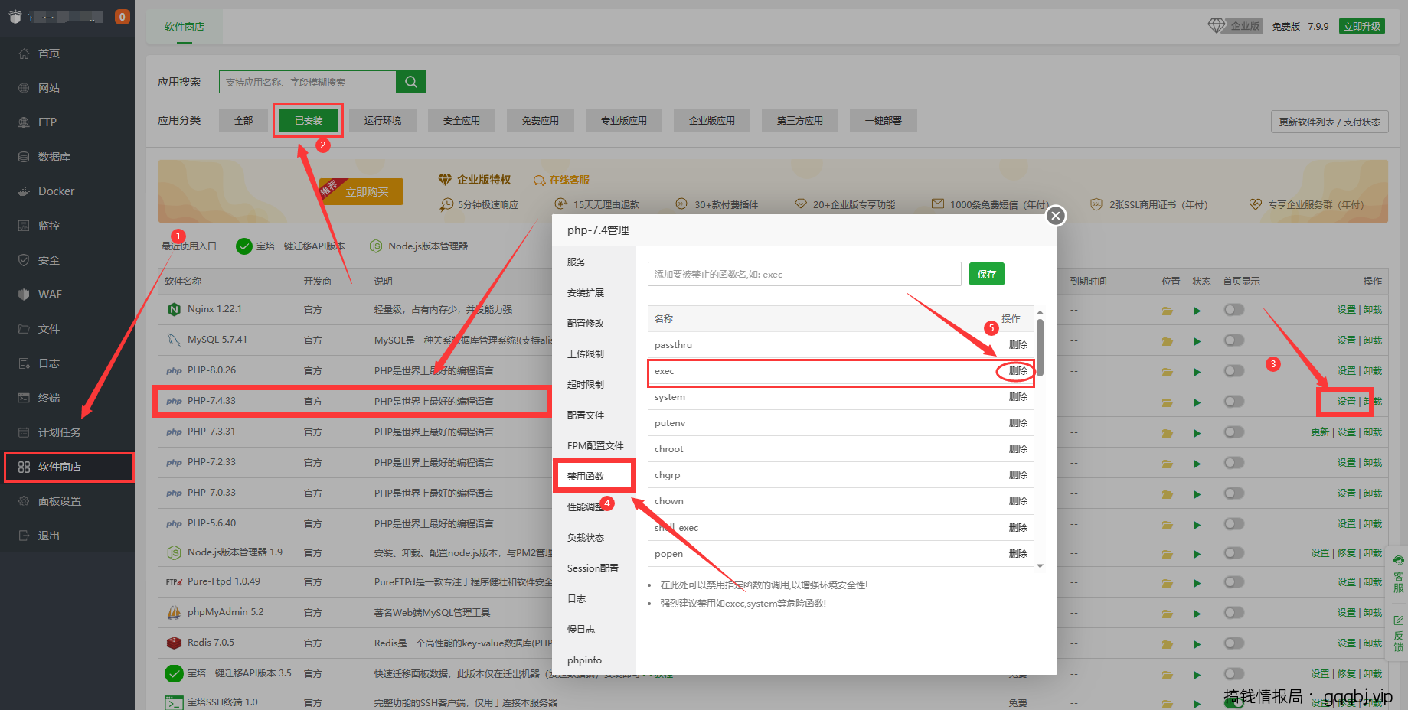Toggle 首页显示 for Redis 7.0.5
The height and width of the screenshot is (710, 1408).
tap(1233, 643)
